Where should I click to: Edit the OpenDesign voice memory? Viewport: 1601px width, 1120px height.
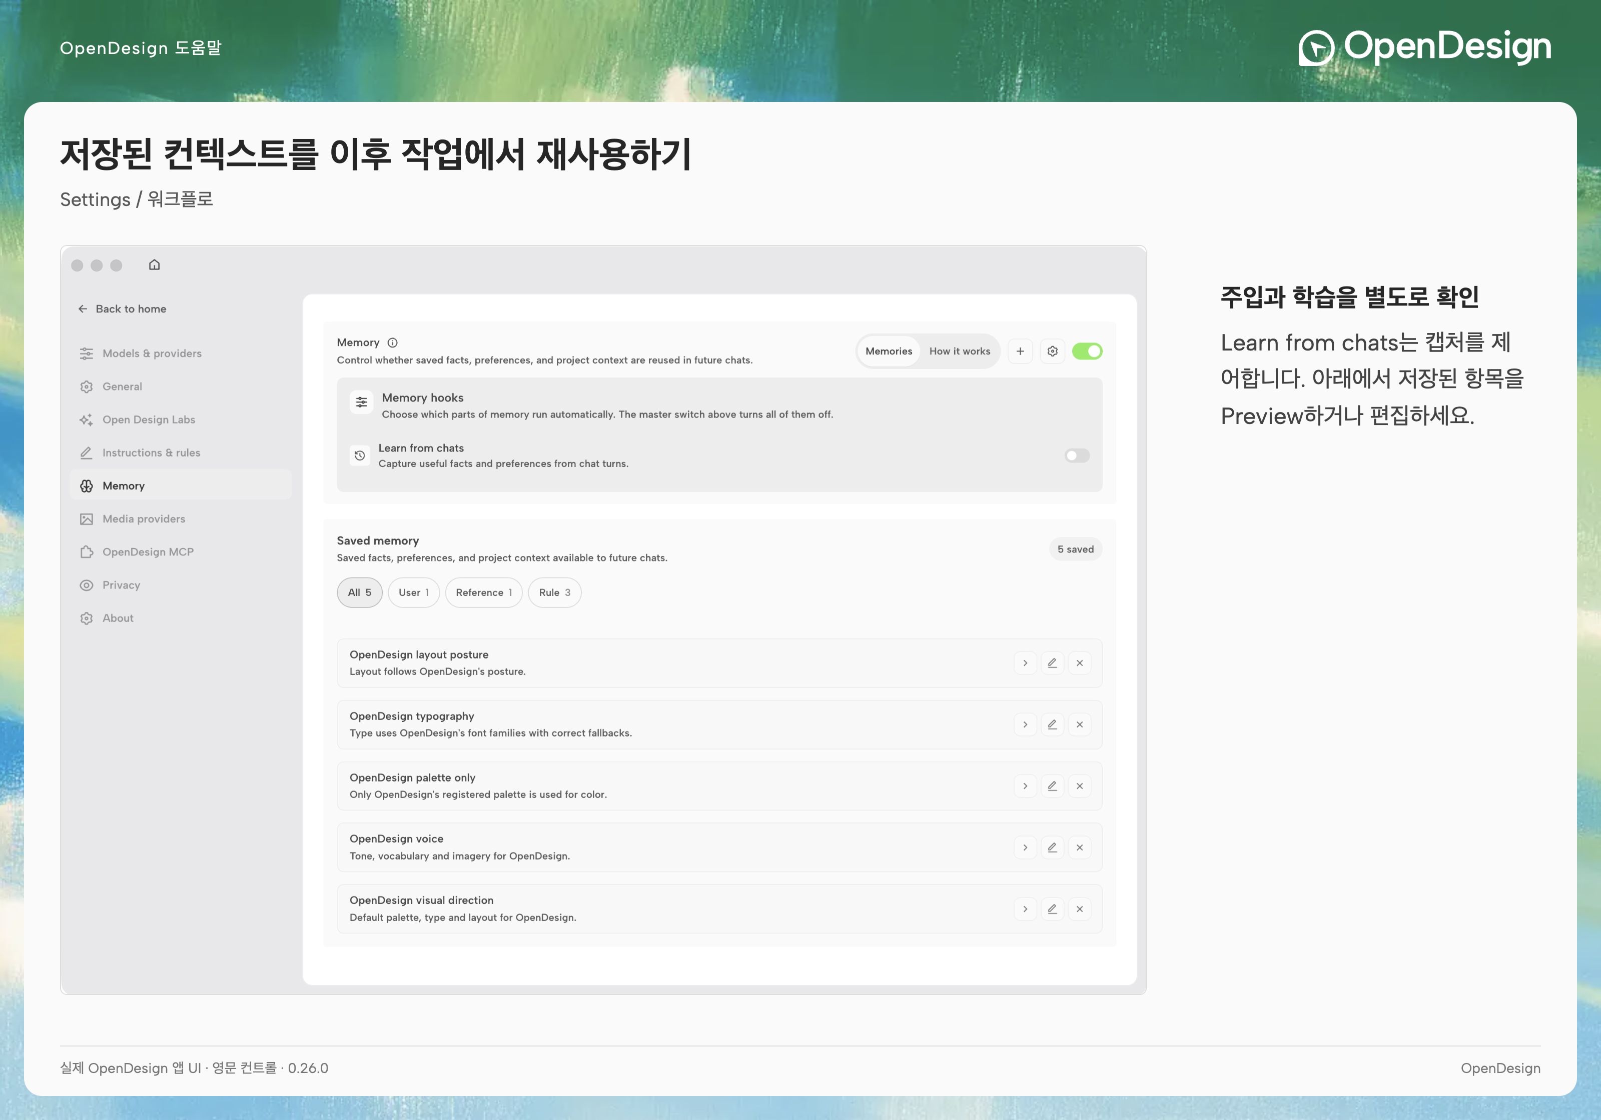tap(1052, 847)
